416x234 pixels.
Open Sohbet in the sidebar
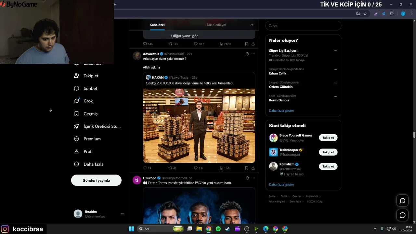(86, 88)
